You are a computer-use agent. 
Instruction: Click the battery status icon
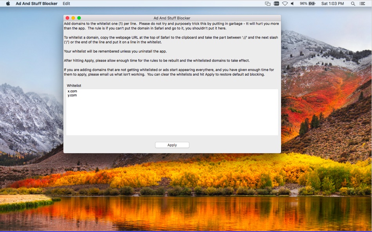312,4
